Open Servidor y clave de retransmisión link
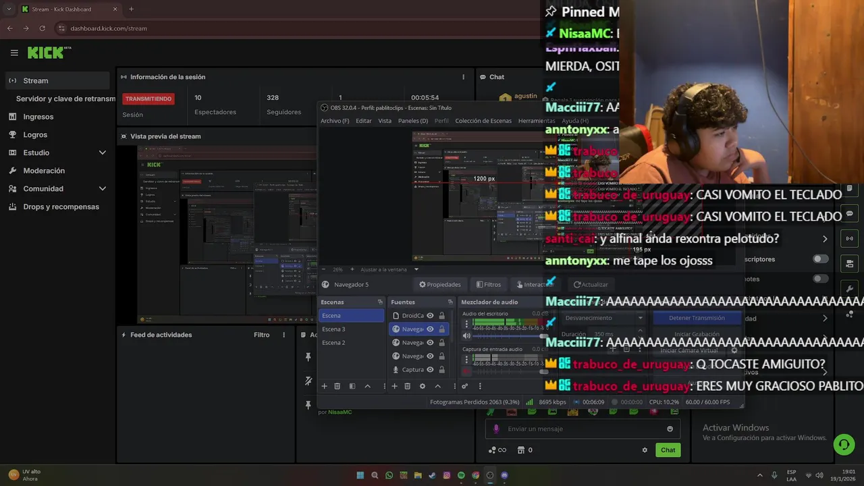 click(x=65, y=99)
